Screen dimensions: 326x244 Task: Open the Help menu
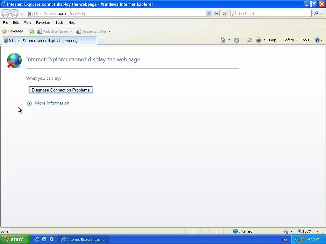pyautogui.click(x=72, y=23)
